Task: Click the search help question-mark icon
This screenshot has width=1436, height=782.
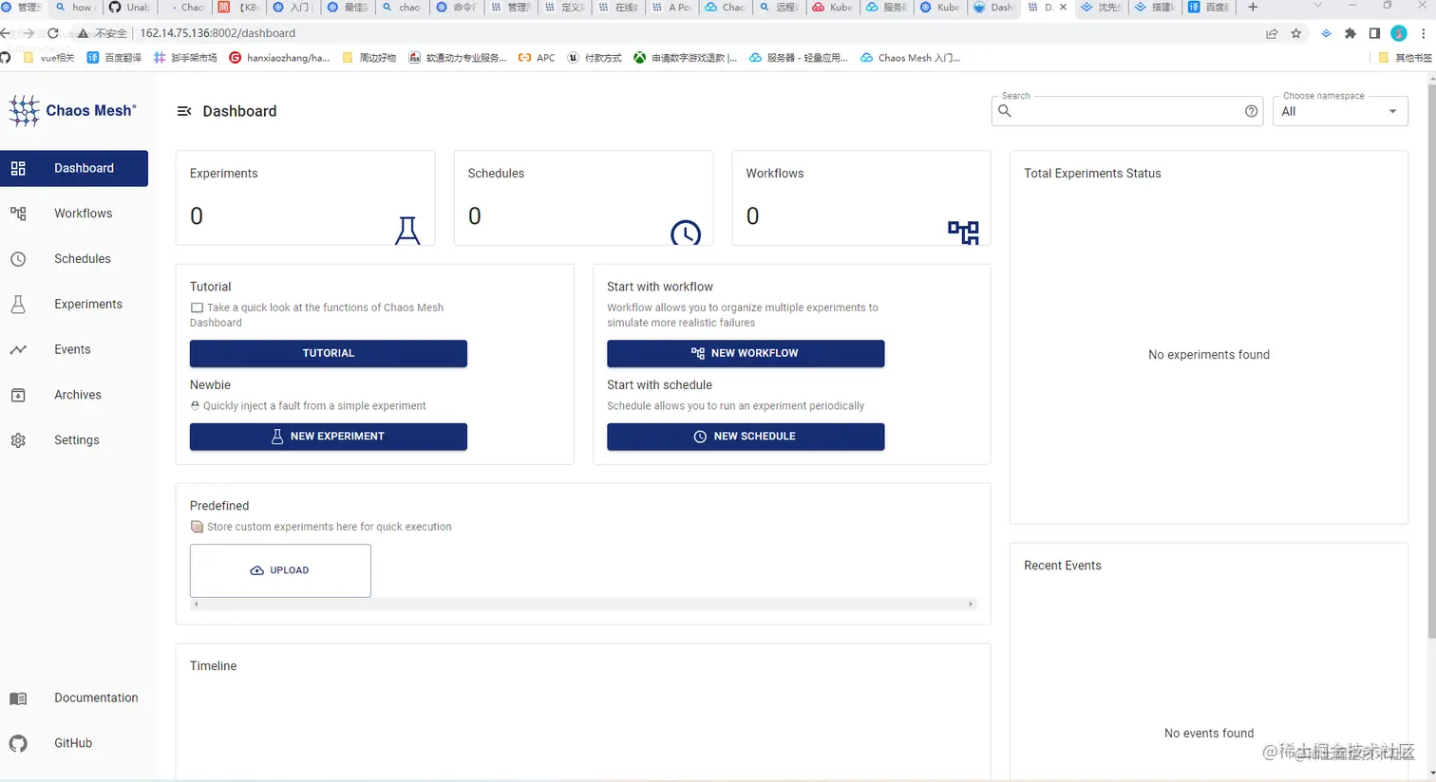Action: [x=1252, y=111]
